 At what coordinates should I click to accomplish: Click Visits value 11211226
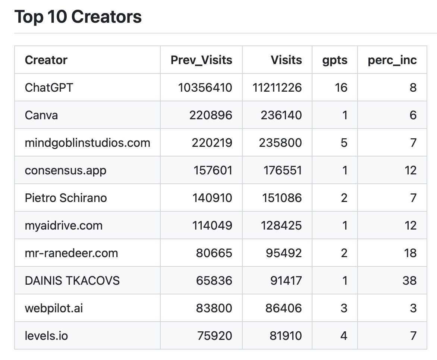tap(277, 88)
